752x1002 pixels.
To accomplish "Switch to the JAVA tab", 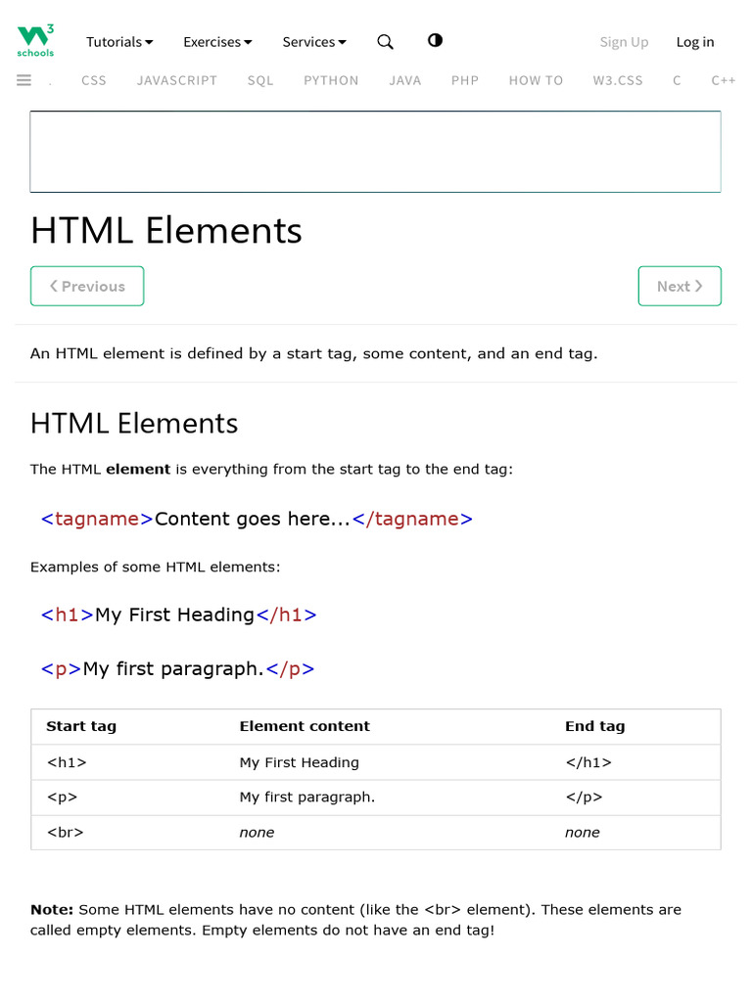I will (405, 80).
